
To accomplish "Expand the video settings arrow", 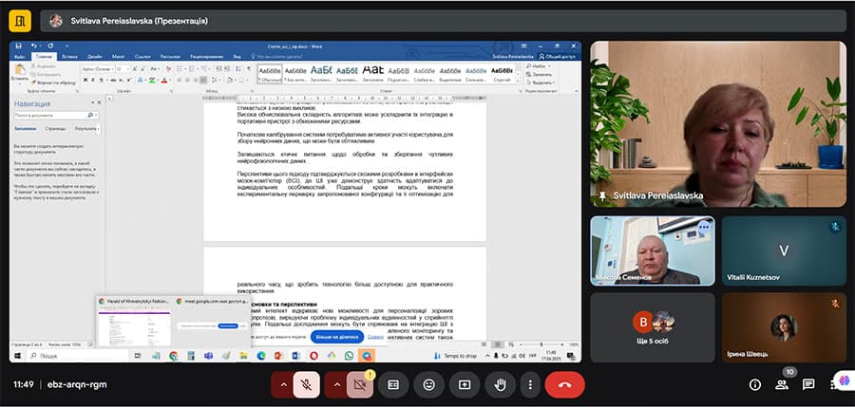I will [x=335, y=384].
